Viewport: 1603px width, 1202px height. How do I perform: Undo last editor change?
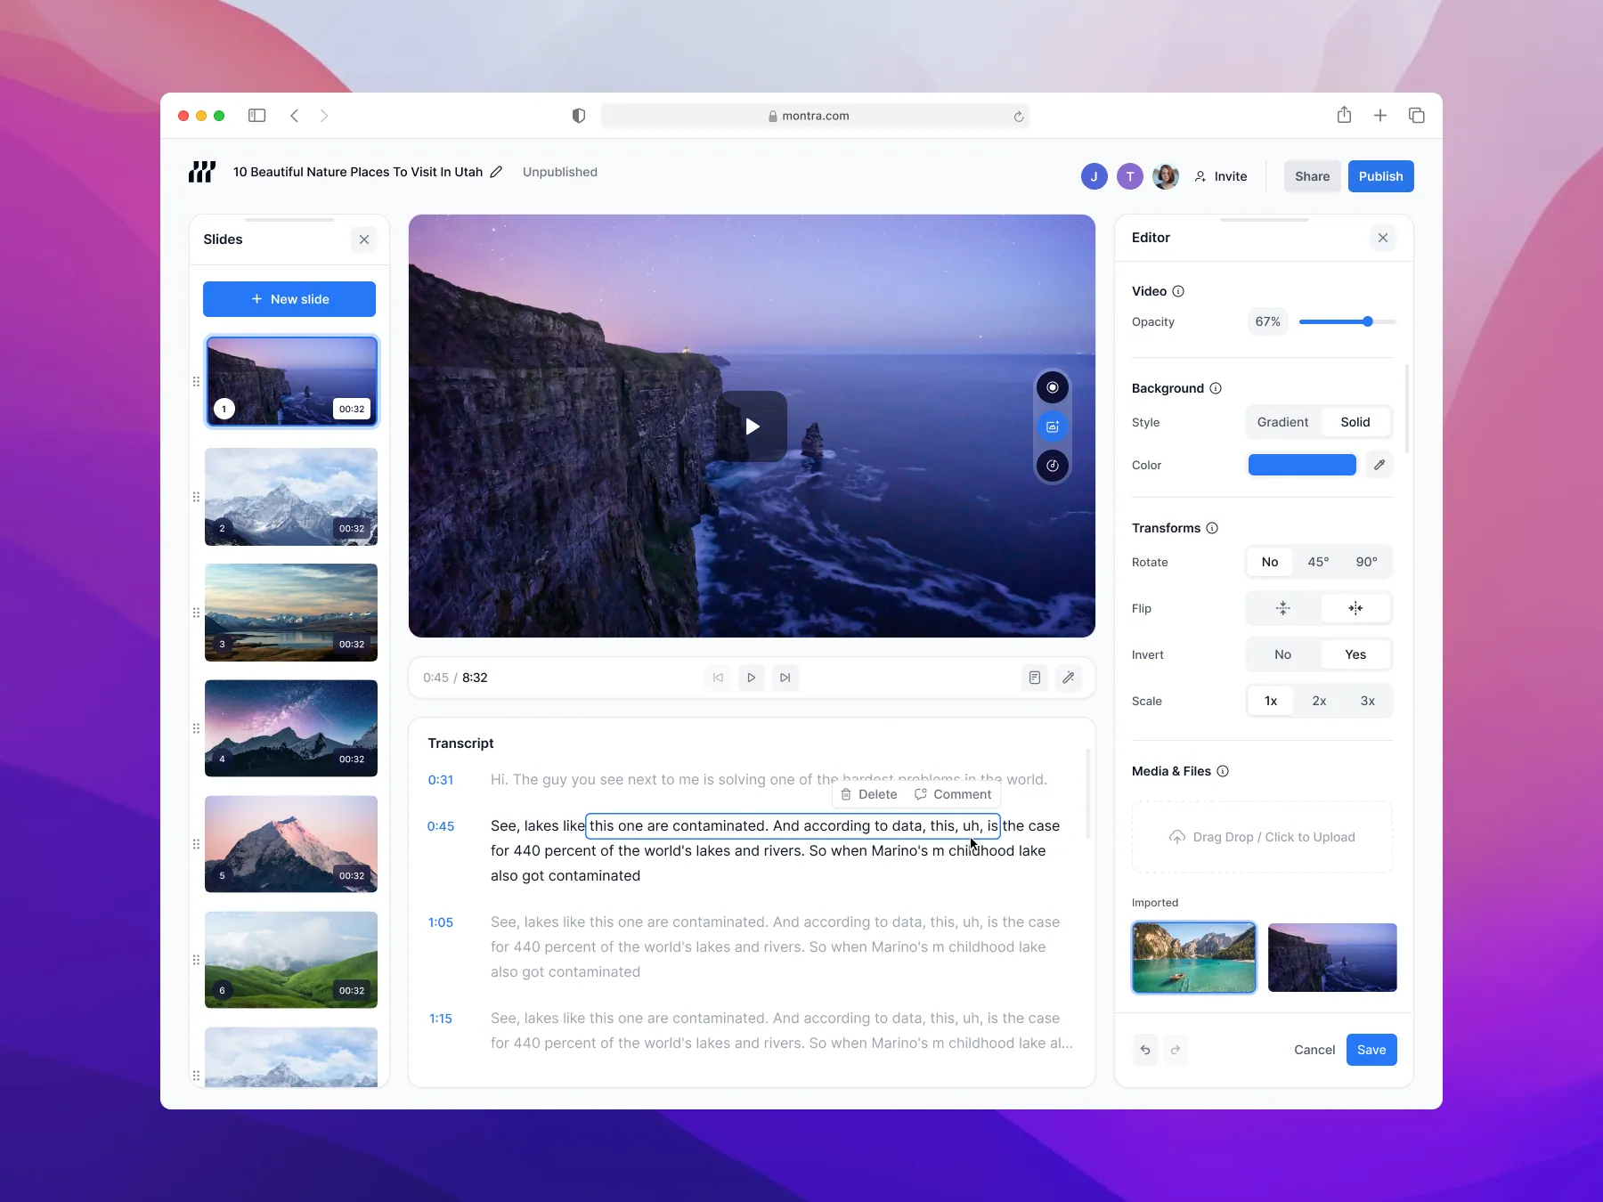(x=1145, y=1050)
